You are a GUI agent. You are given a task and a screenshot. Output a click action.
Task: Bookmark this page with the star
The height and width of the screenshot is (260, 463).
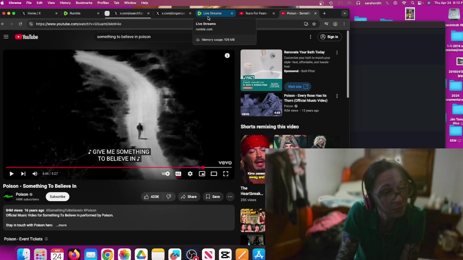tap(314, 24)
